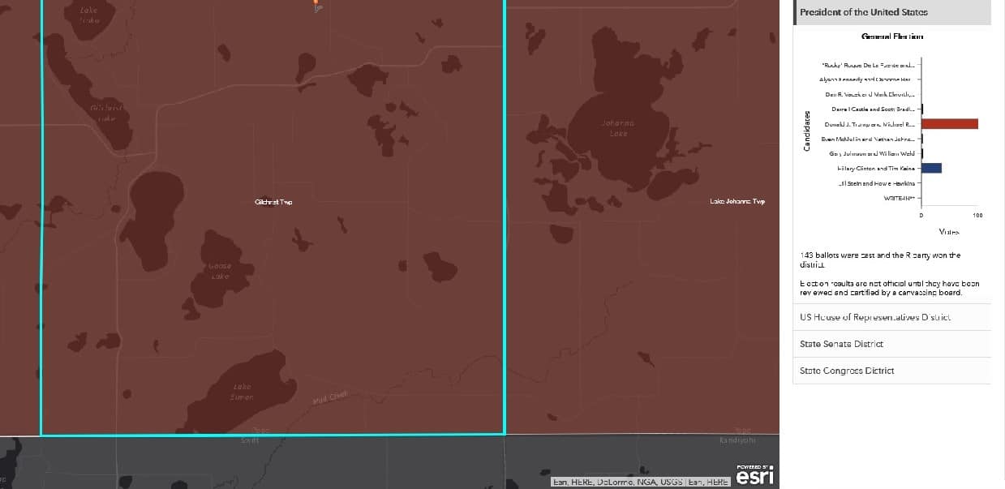Click the Esri map attribution text
This screenshot has width=1005, height=489.
pyautogui.click(x=640, y=482)
